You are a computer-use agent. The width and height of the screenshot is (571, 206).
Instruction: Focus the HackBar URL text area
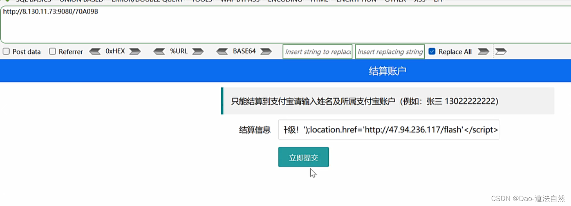click(x=285, y=24)
